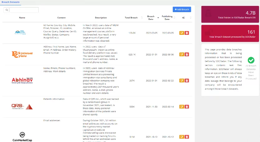The width and height of the screenshot is (260, 142).
Task: Sort by Breach Date column arrow
Action: pyautogui.click(x=158, y=18)
